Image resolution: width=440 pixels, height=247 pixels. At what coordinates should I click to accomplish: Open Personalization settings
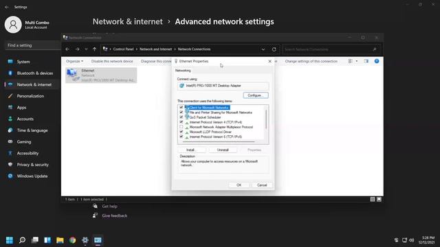[x=31, y=96]
